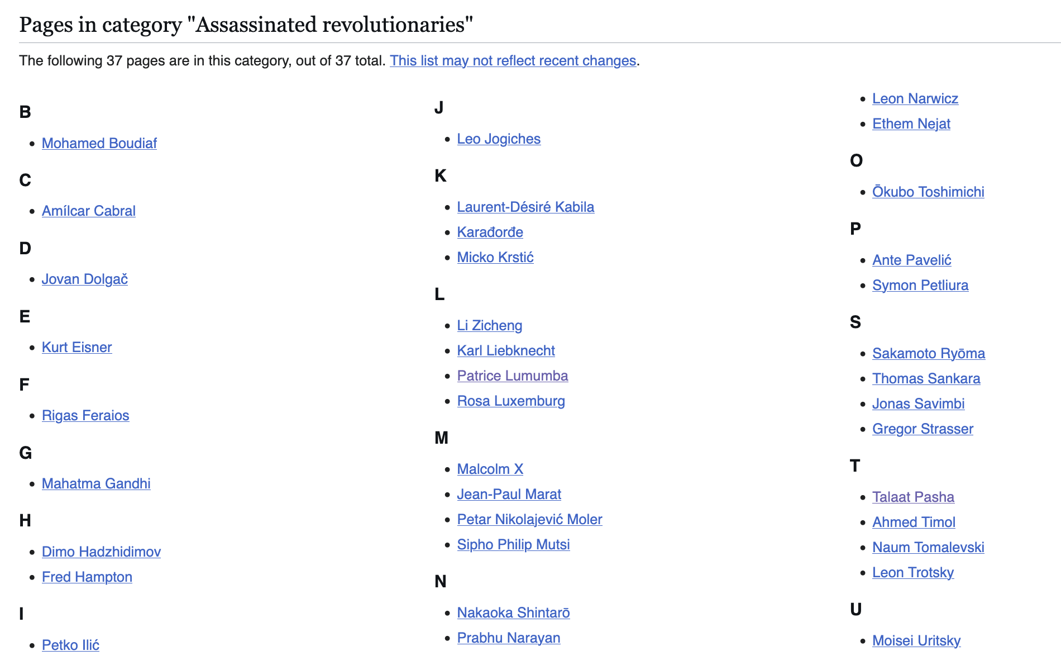
Task: Click the Amílcar Cabral link
Action: click(x=88, y=211)
